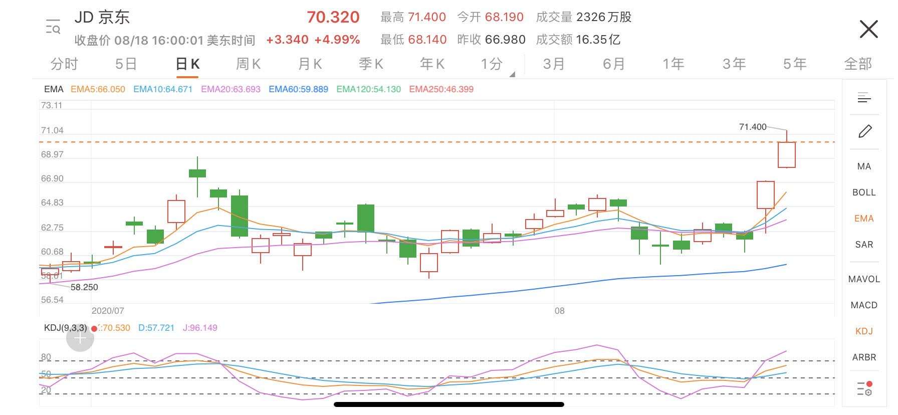The width and height of the screenshot is (898, 415).
Task: Click the 今开 68.190 readout
Action: click(x=490, y=17)
